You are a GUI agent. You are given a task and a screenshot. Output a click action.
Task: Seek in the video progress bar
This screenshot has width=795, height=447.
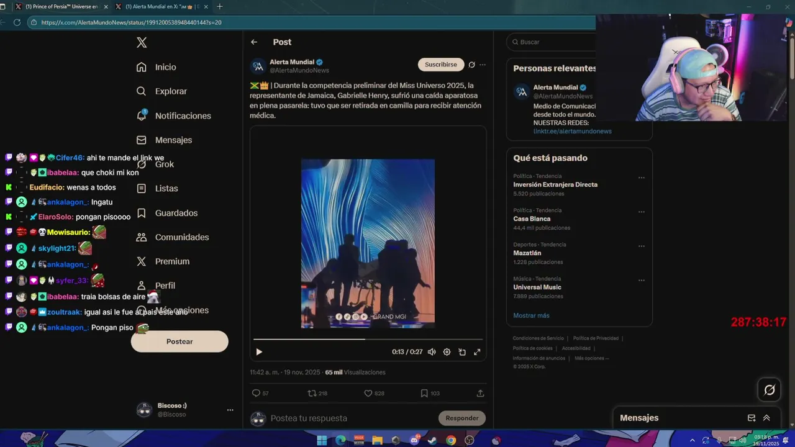368,339
